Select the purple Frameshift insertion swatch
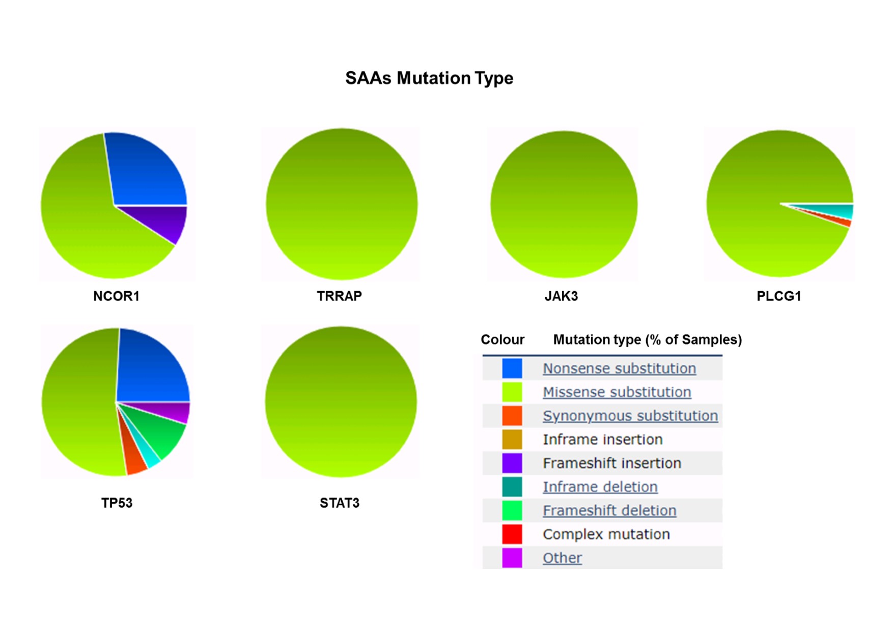This screenshot has width=893, height=631. (512, 463)
